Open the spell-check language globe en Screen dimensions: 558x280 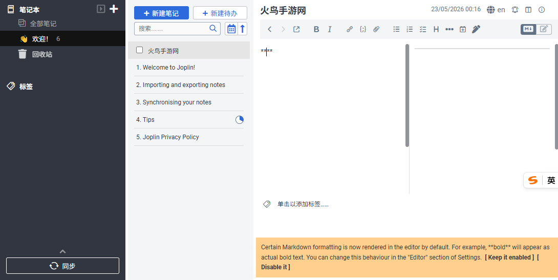pos(496,10)
